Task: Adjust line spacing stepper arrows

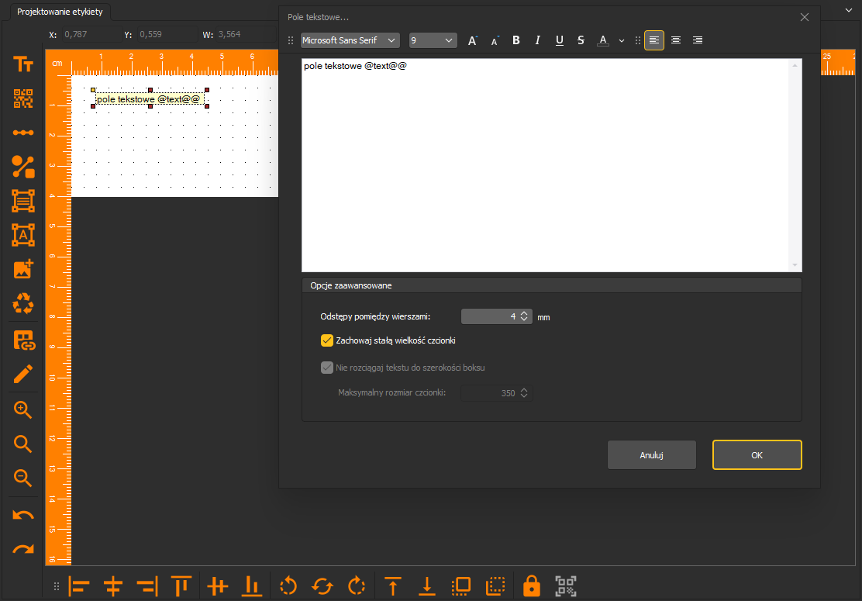Action: 525,316
